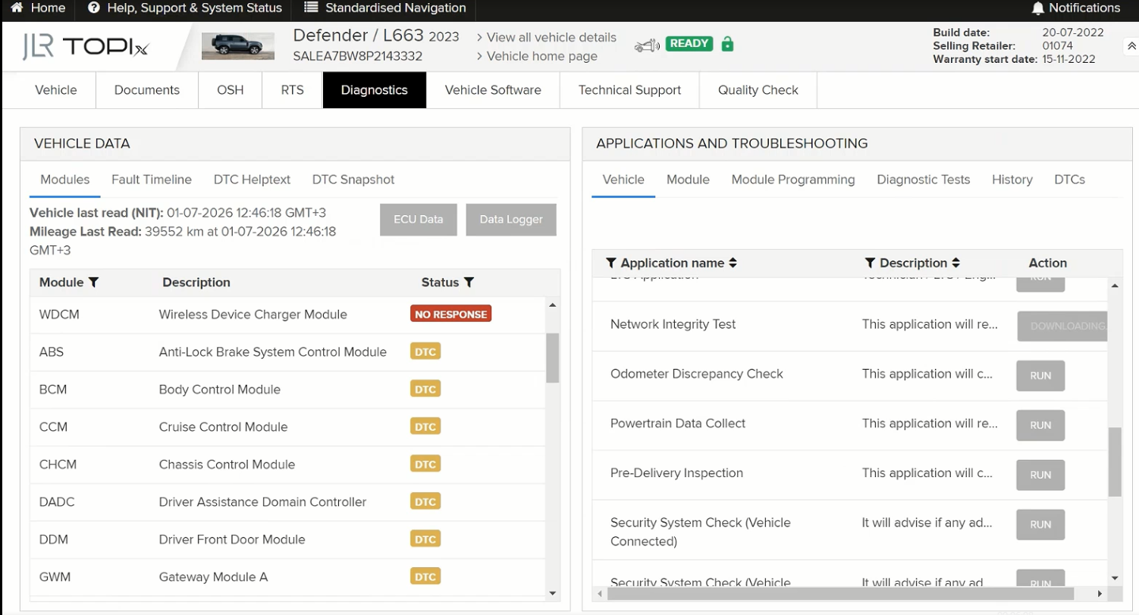Click the Standardised Navigation list icon
Image resolution: width=1139 pixels, height=615 pixels.
(311, 8)
